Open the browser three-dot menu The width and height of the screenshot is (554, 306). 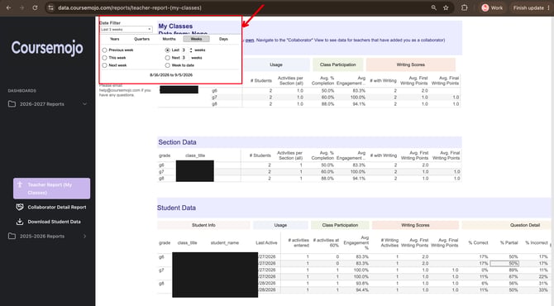548,7
